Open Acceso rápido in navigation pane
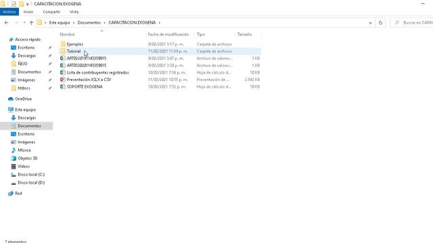Viewport: 433px width, 243px height. coord(28,40)
